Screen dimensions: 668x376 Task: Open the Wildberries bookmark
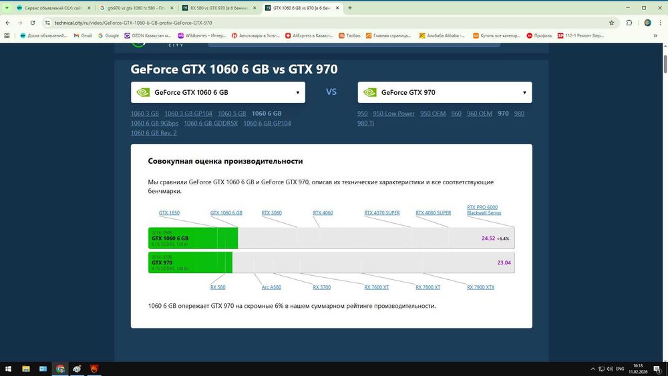(202, 36)
